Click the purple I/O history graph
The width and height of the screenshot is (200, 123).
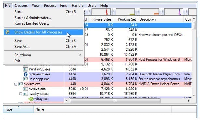(174, 12)
